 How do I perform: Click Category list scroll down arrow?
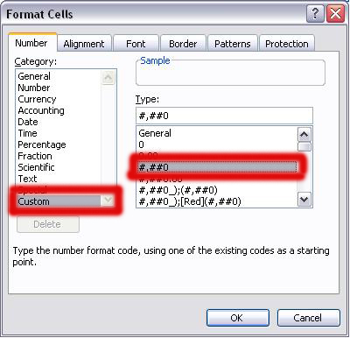pos(108,201)
